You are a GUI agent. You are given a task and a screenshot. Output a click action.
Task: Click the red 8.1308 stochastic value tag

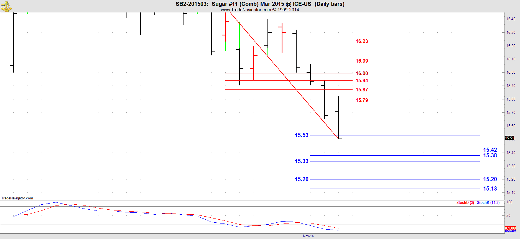tap(510, 228)
